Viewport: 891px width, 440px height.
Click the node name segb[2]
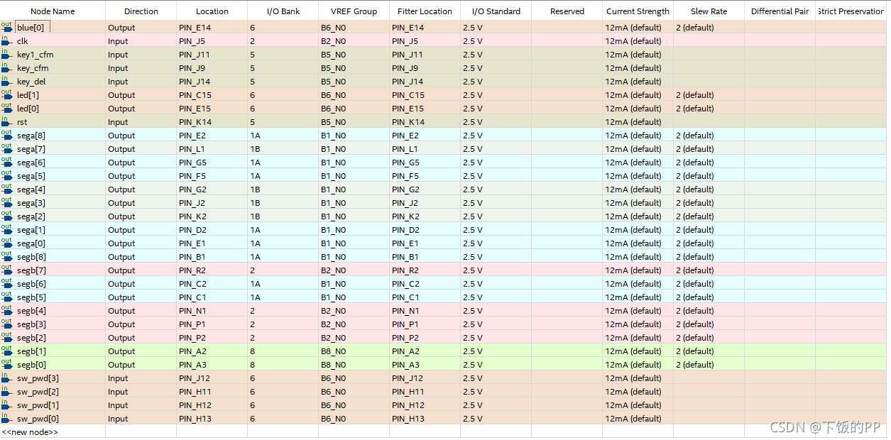31,338
